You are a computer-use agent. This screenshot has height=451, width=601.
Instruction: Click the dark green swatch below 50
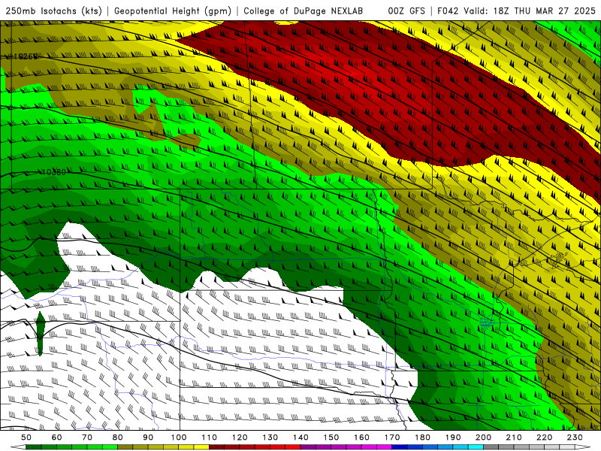[34, 447]
